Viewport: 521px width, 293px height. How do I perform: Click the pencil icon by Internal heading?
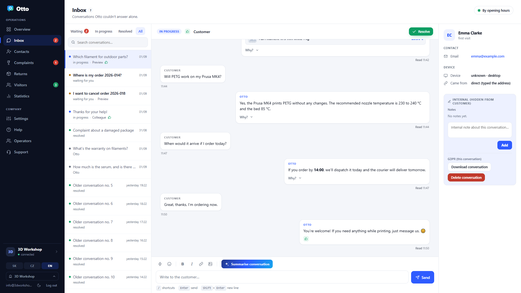click(449, 101)
